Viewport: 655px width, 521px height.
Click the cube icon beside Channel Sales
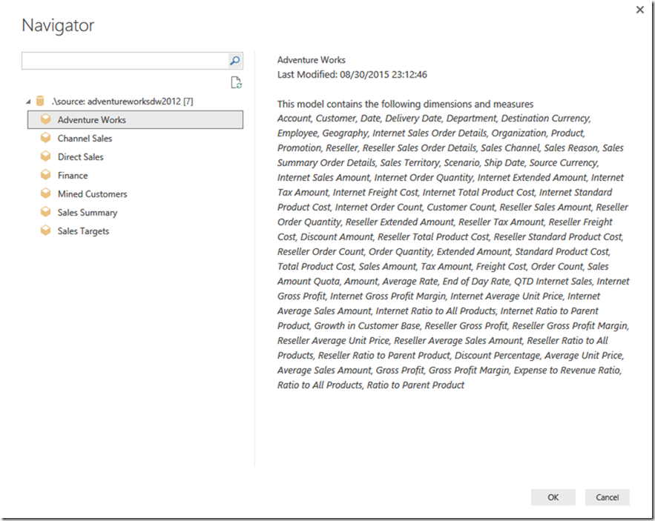coord(45,138)
